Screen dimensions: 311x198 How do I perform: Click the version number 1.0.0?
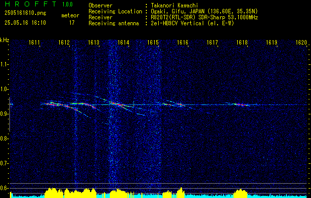67,4
